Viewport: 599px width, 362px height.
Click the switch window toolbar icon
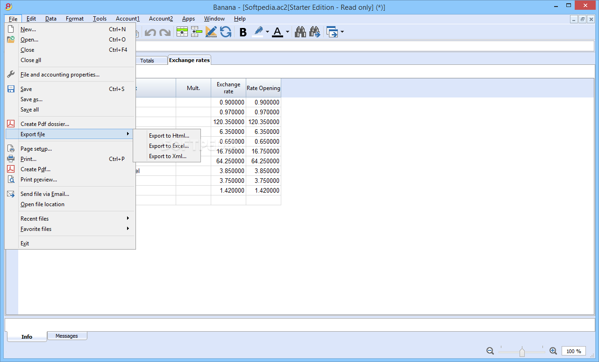pos(332,32)
